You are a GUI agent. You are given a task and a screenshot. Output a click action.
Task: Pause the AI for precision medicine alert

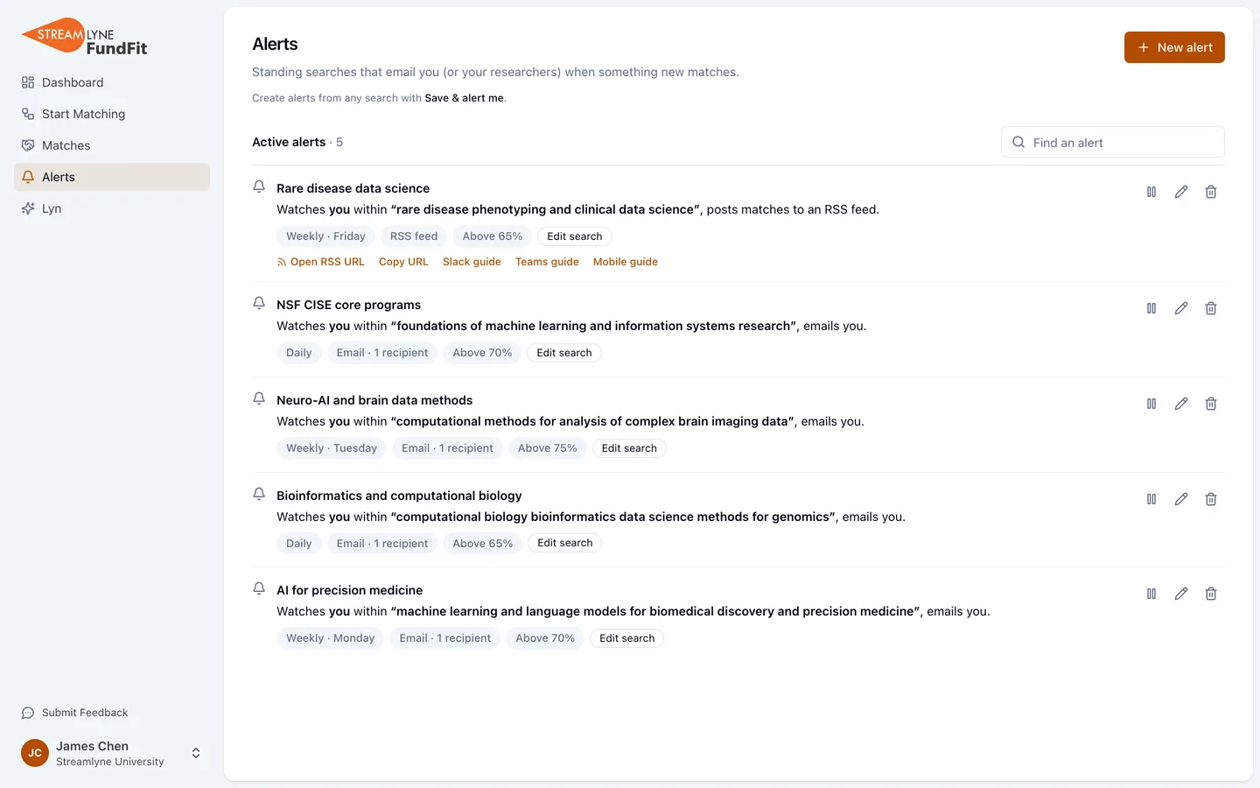pos(1151,594)
